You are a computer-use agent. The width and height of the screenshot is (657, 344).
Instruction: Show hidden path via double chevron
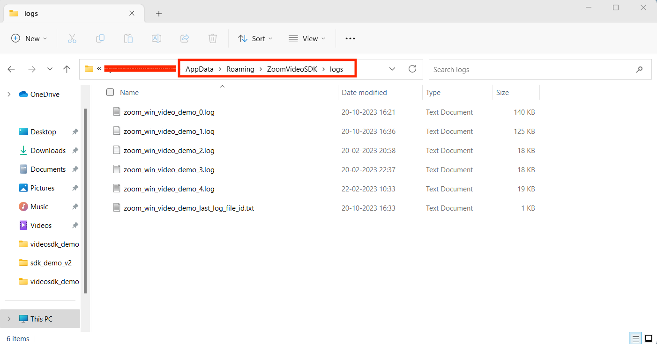[99, 69]
